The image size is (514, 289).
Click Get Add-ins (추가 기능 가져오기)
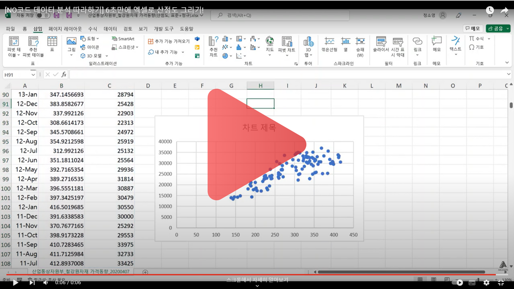[169, 41]
